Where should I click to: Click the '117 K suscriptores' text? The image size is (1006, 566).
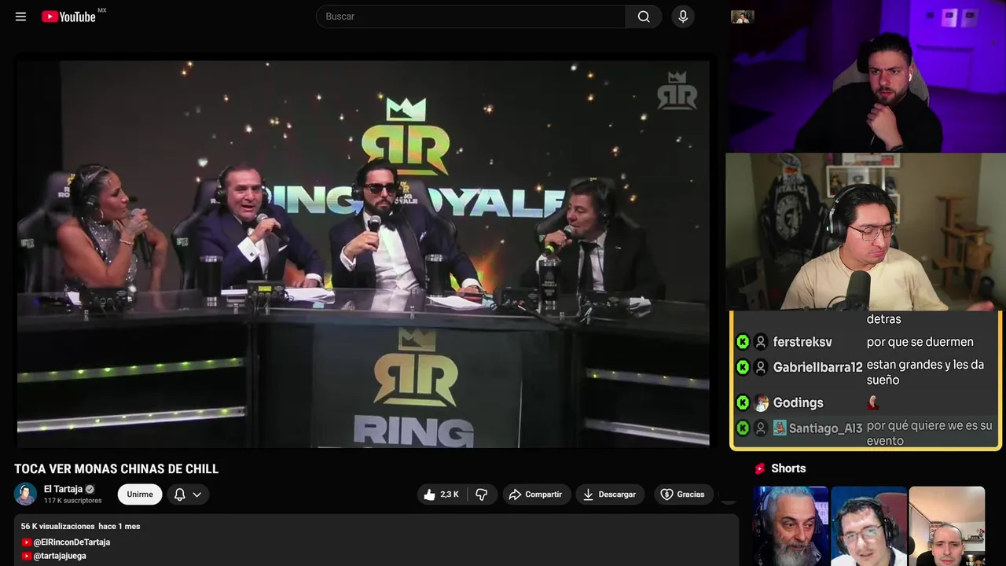coord(73,501)
